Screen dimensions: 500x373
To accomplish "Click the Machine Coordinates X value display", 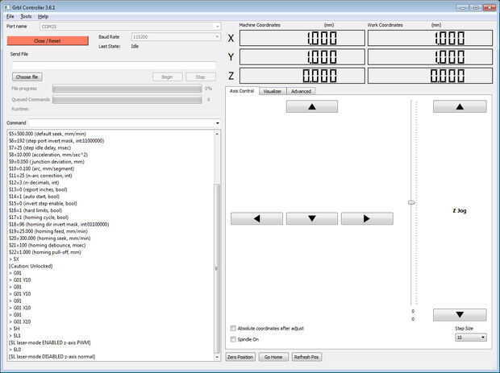I will (302, 38).
